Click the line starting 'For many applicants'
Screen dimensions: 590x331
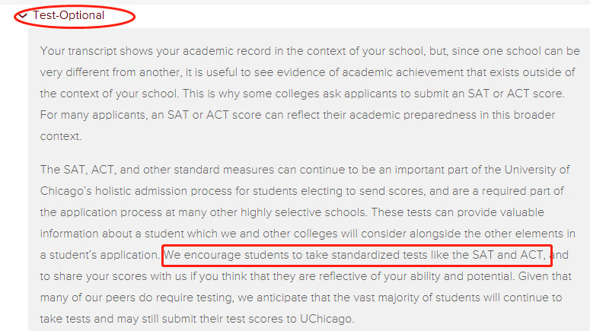click(x=298, y=115)
